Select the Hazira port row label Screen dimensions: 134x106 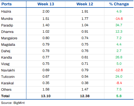[6, 12]
